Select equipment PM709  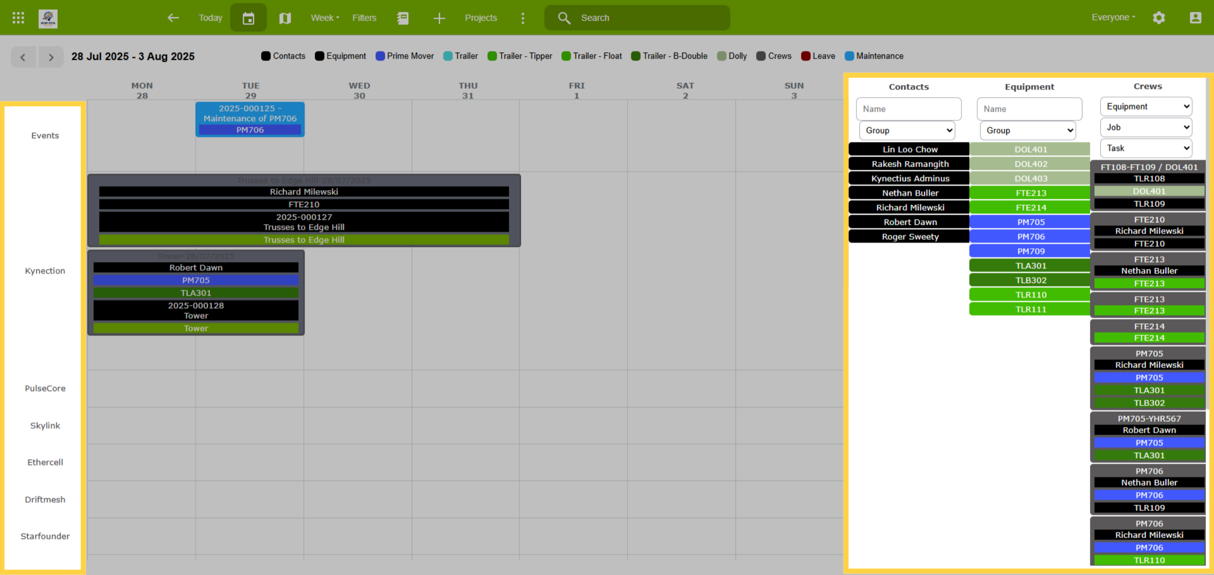pyautogui.click(x=1030, y=252)
